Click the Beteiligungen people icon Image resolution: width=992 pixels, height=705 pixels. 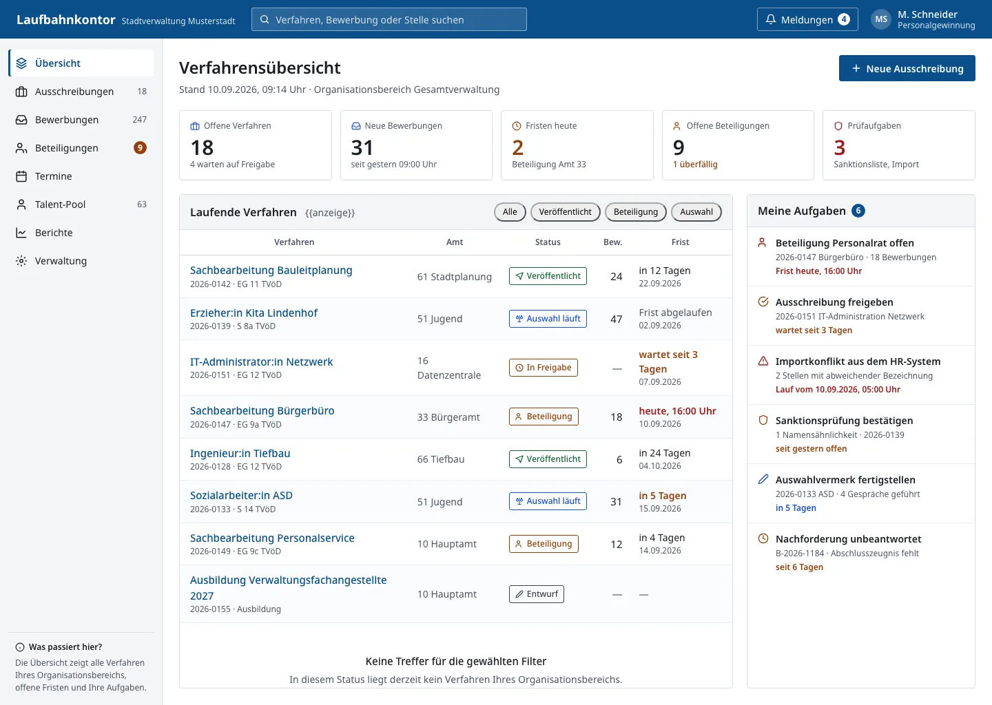pyautogui.click(x=21, y=148)
